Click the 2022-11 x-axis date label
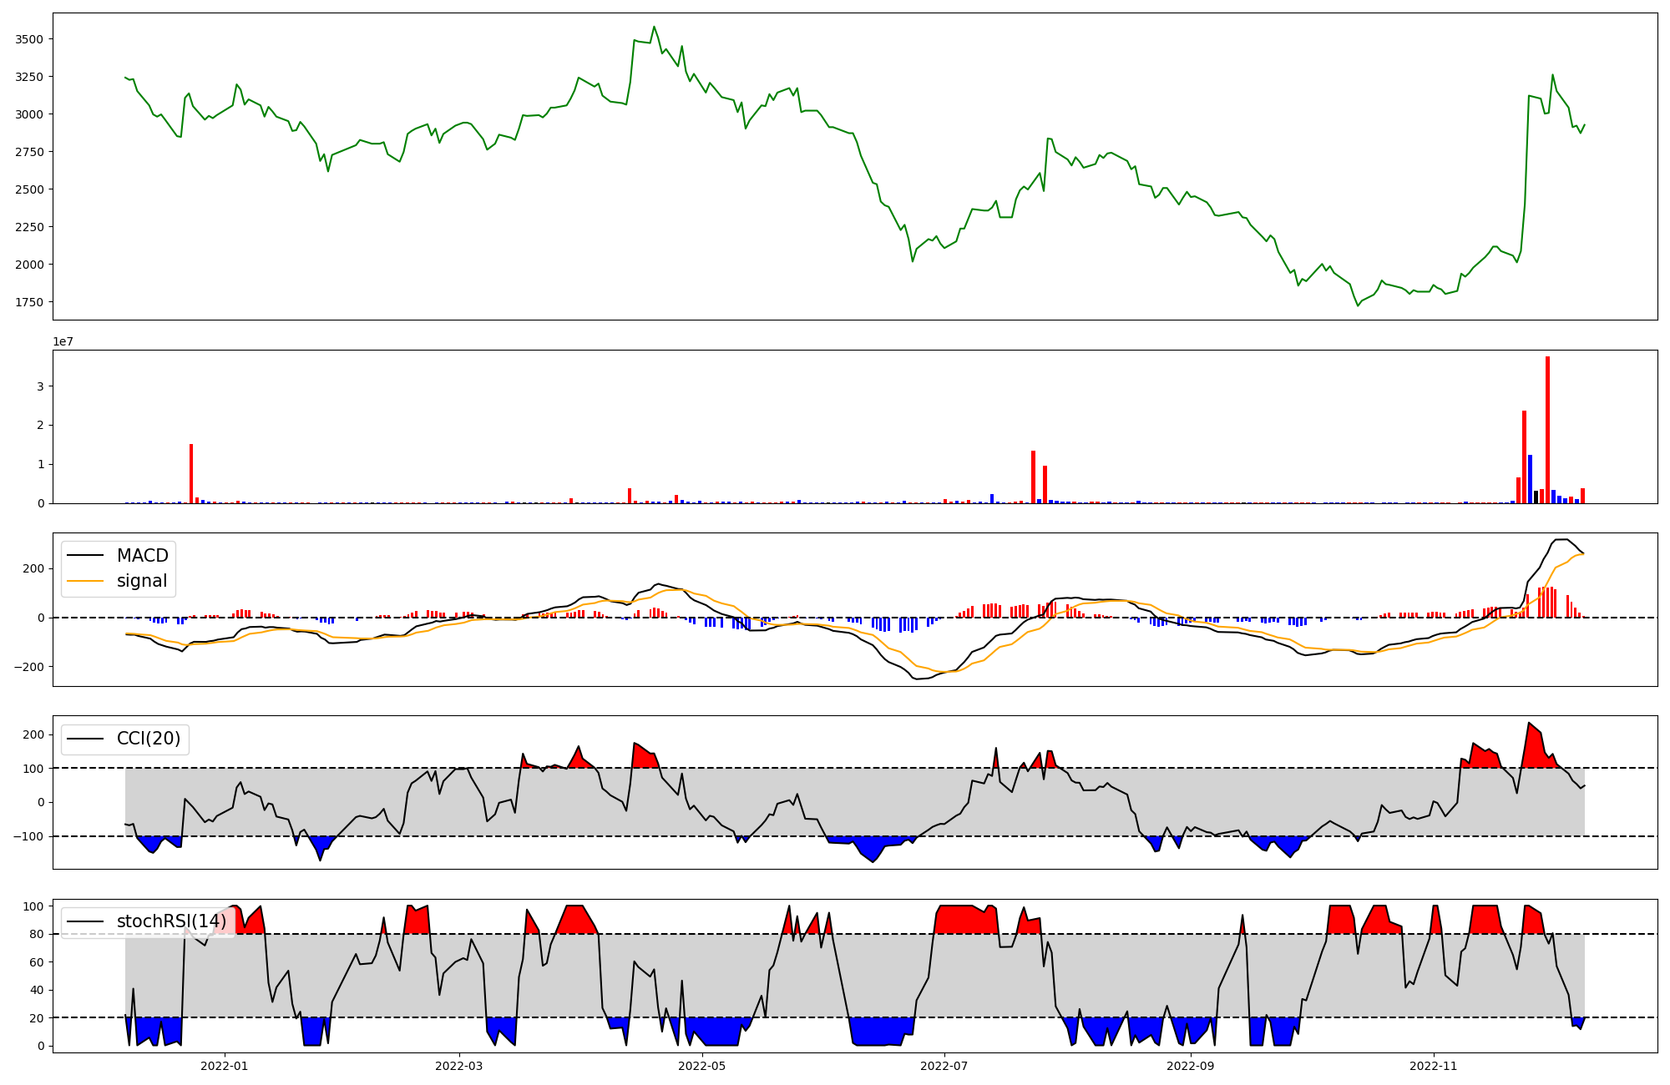The width and height of the screenshot is (1670, 1085). (x=1433, y=1066)
